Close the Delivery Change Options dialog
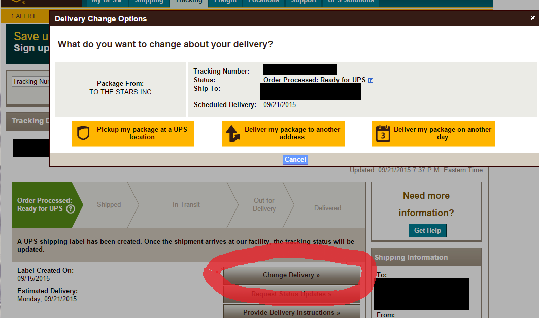Screen dimensions: 539x318 pos(532,17)
